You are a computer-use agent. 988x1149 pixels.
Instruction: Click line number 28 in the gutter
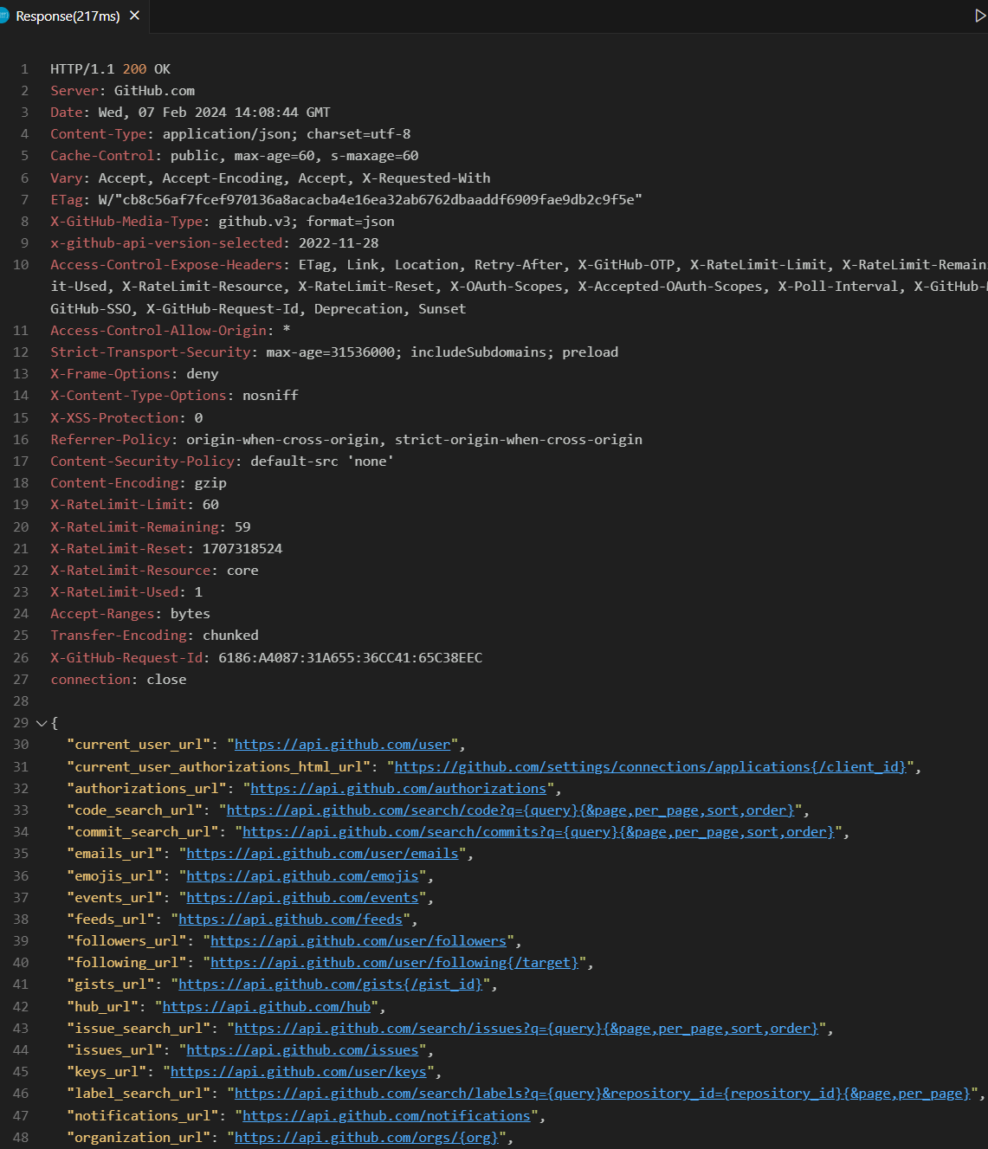[21, 701]
